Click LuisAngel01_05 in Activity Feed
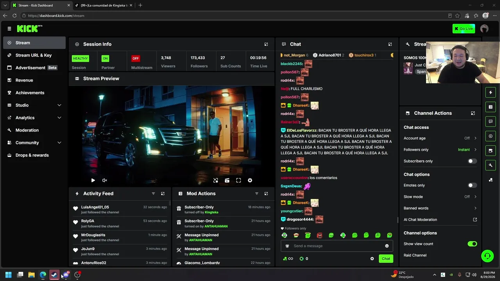Viewport: 500px width, 281px height. (95, 207)
